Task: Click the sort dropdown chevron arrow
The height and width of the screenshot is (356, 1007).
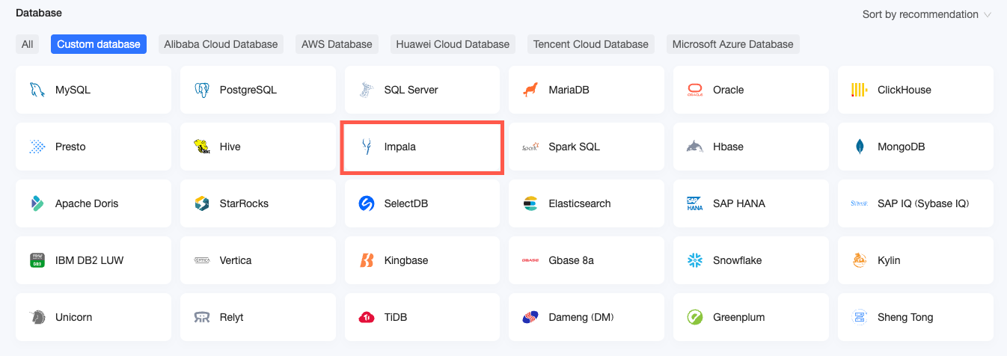Action: point(987,15)
